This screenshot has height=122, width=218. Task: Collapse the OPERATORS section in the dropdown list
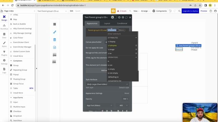coord(136,57)
